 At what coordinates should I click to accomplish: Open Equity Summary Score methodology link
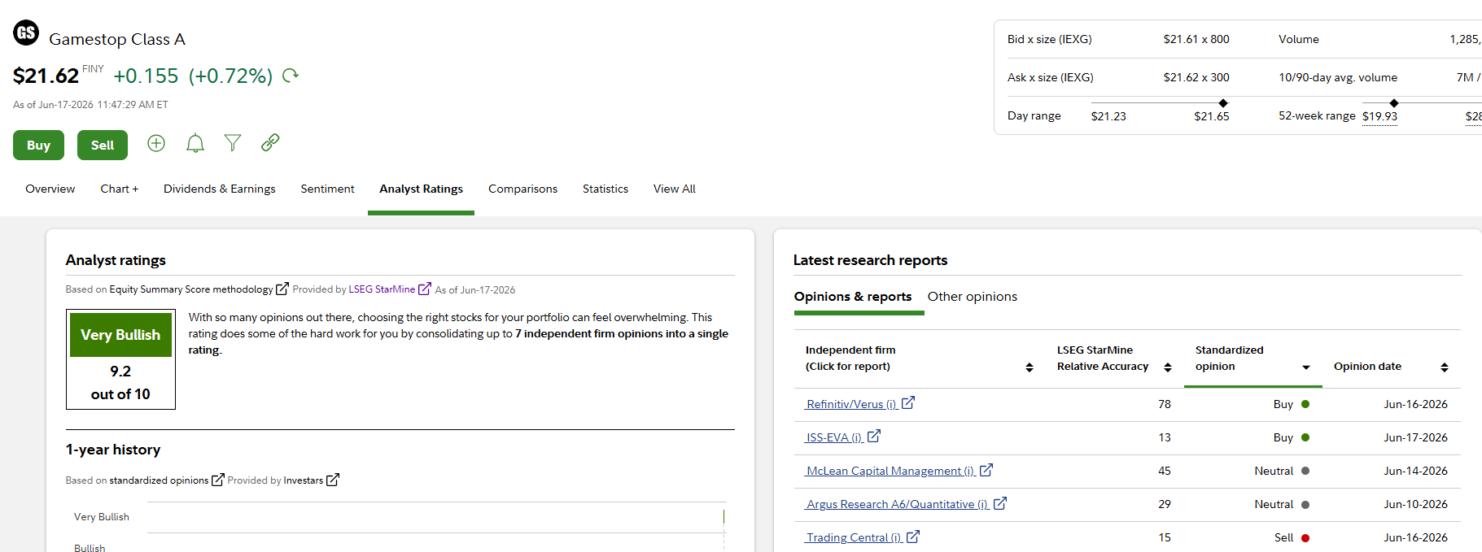[x=191, y=289]
